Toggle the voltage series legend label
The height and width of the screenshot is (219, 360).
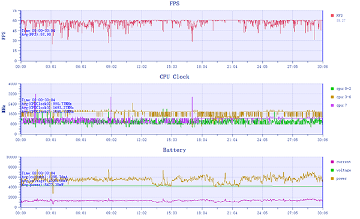click(344, 170)
